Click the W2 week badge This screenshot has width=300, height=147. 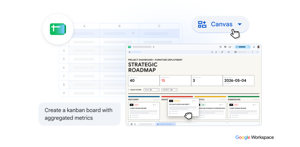point(171,101)
